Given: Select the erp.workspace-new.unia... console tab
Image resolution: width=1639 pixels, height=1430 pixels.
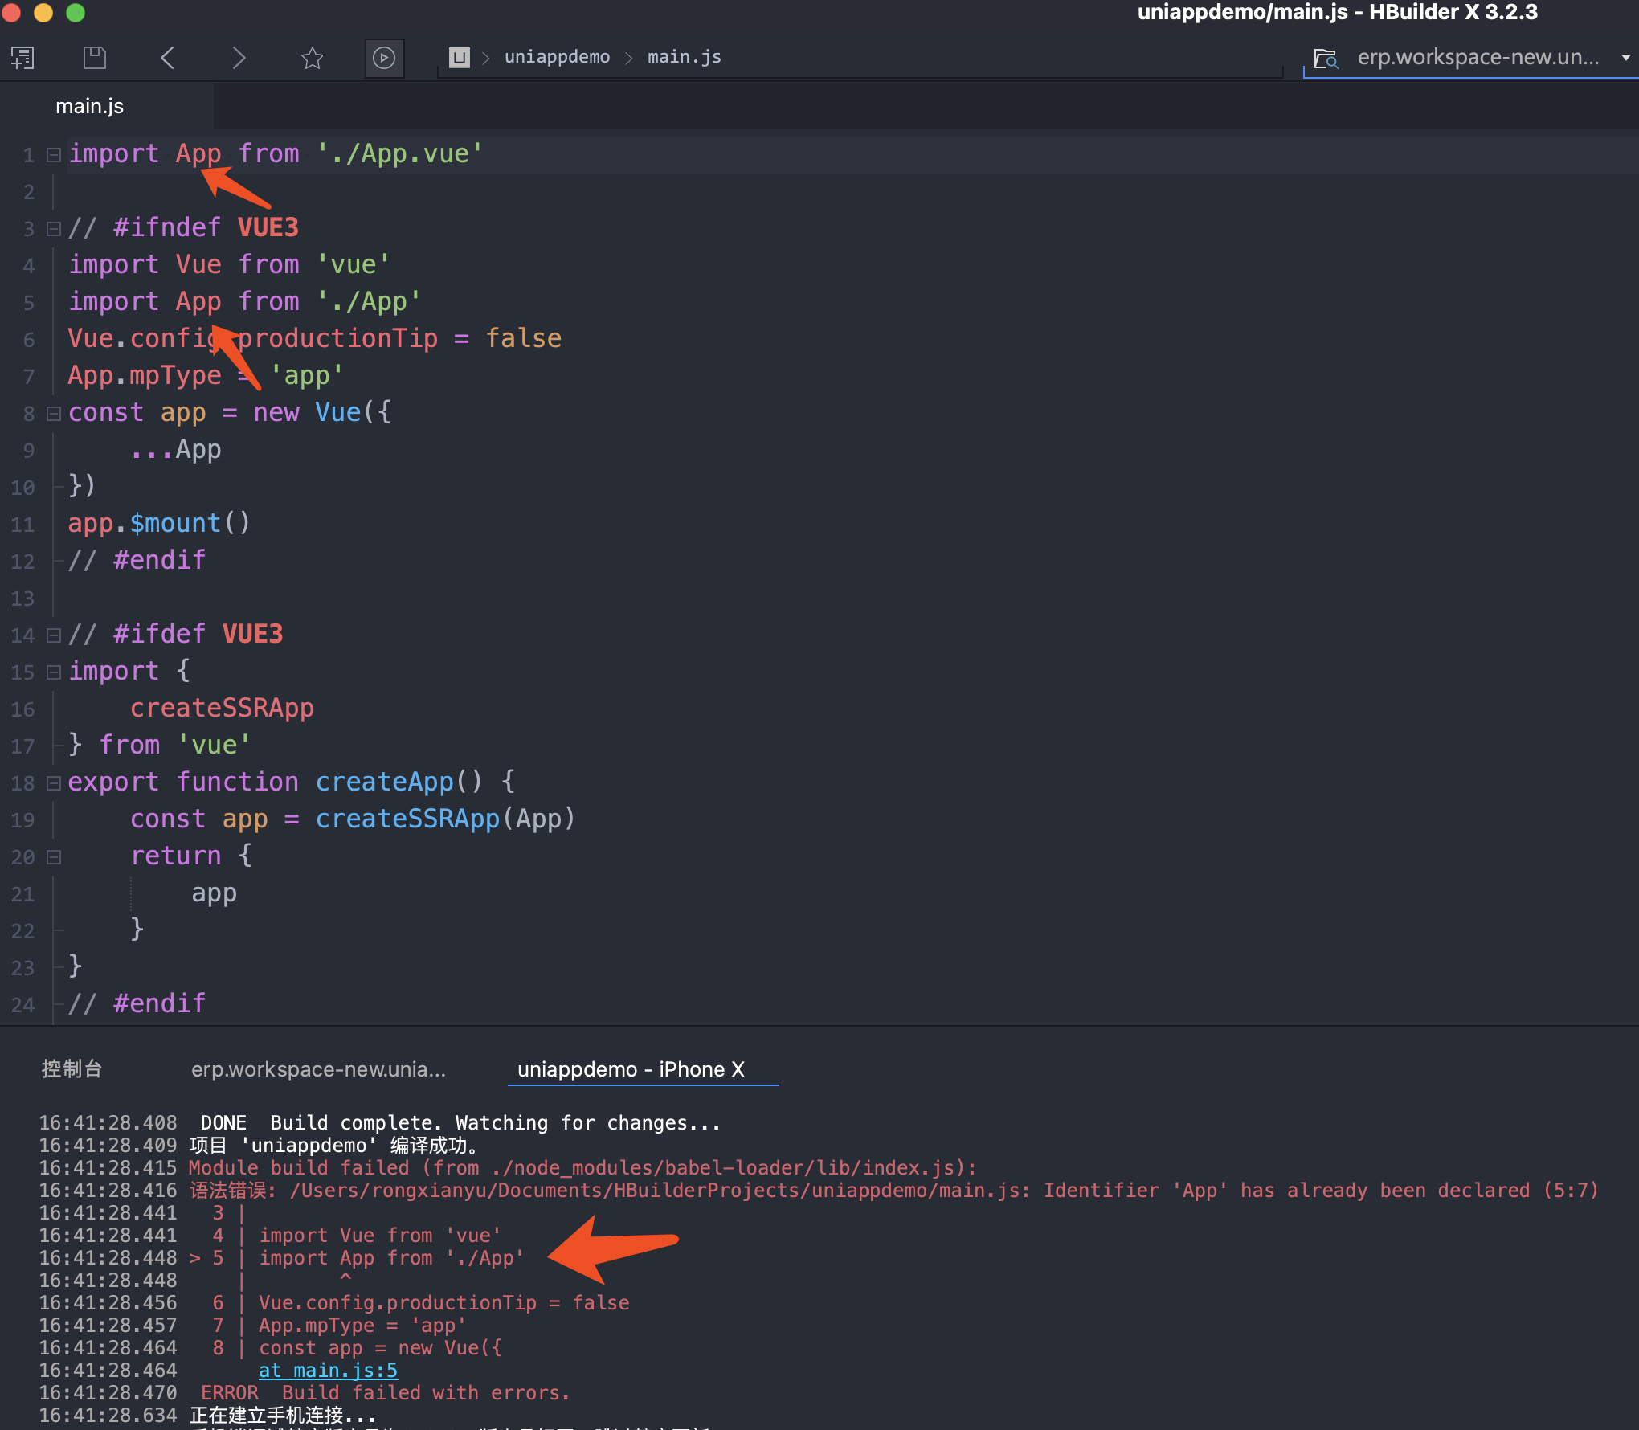Looking at the screenshot, I should tap(318, 1069).
